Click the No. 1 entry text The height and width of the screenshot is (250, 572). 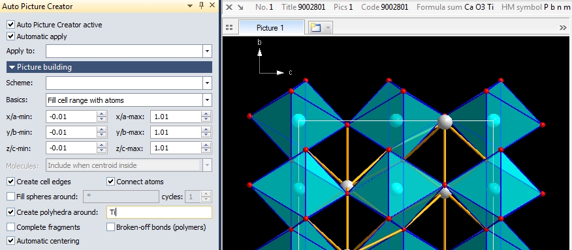[x=264, y=7]
